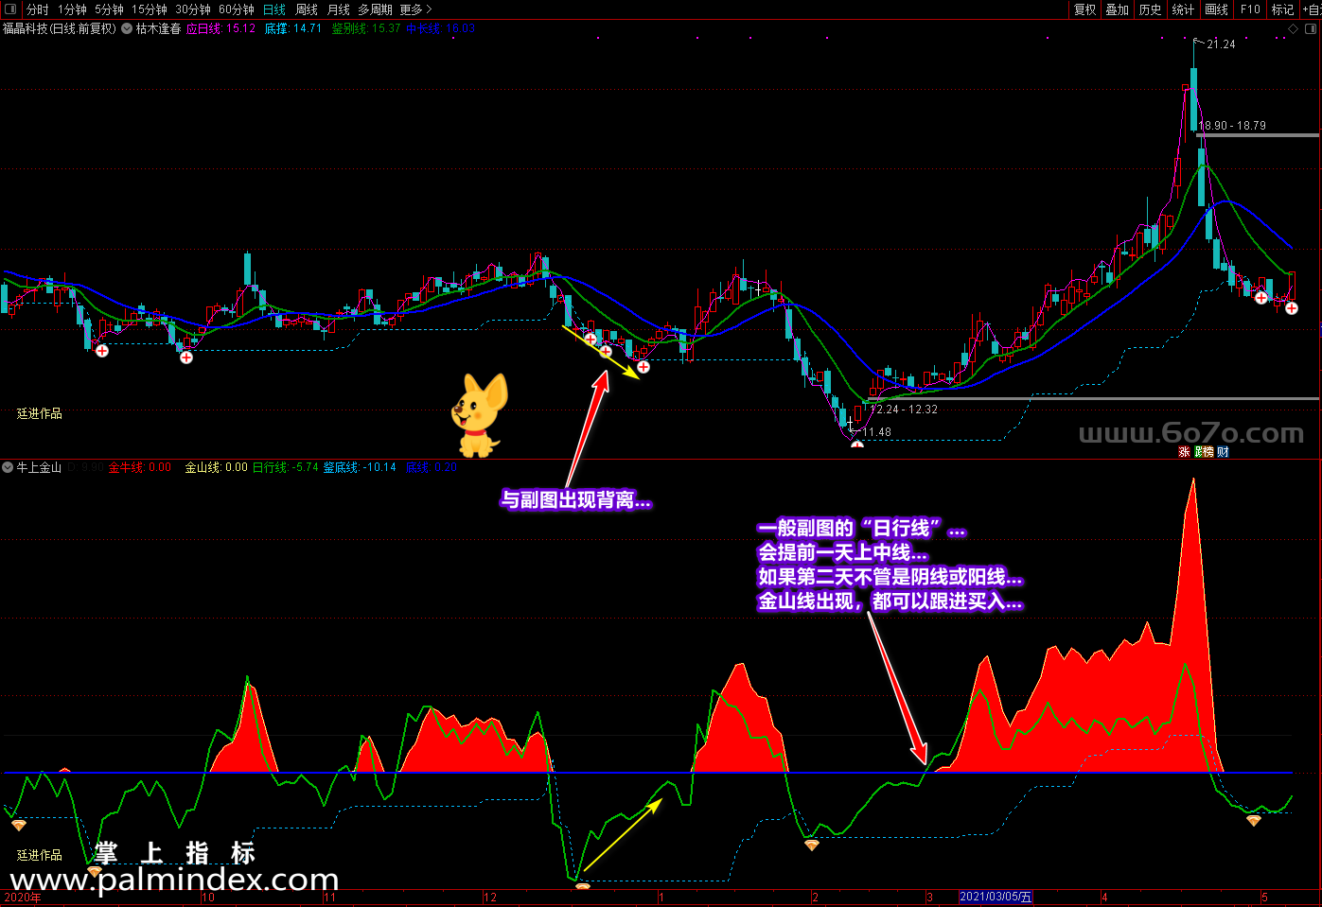1322x907 pixels.
Task: Open the F10 company info button
Action: point(1250,9)
